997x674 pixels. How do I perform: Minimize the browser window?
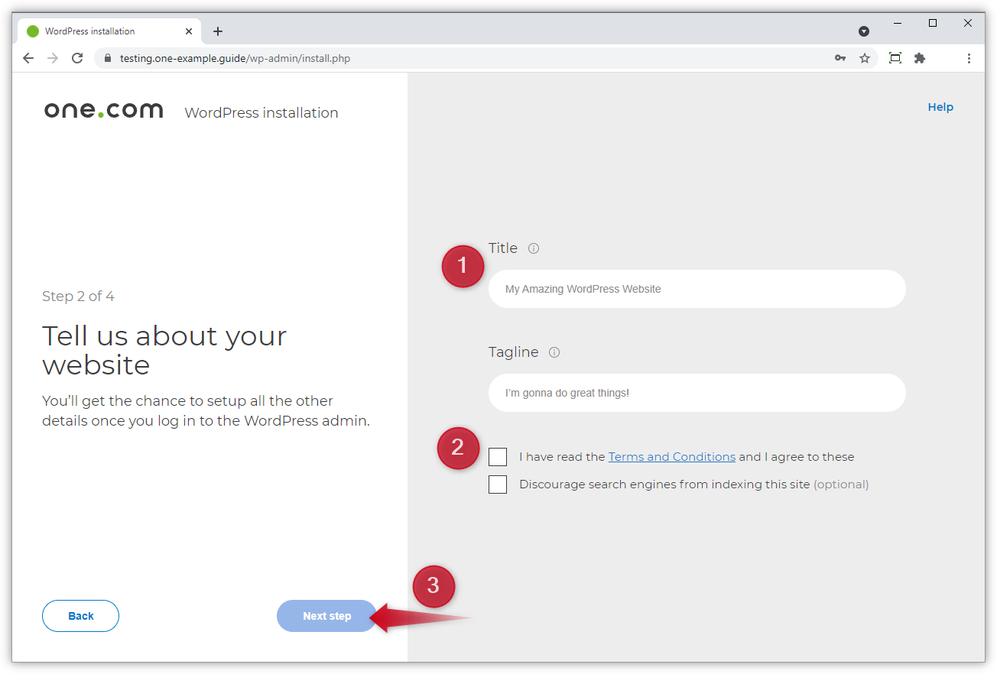pyautogui.click(x=898, y=24)
